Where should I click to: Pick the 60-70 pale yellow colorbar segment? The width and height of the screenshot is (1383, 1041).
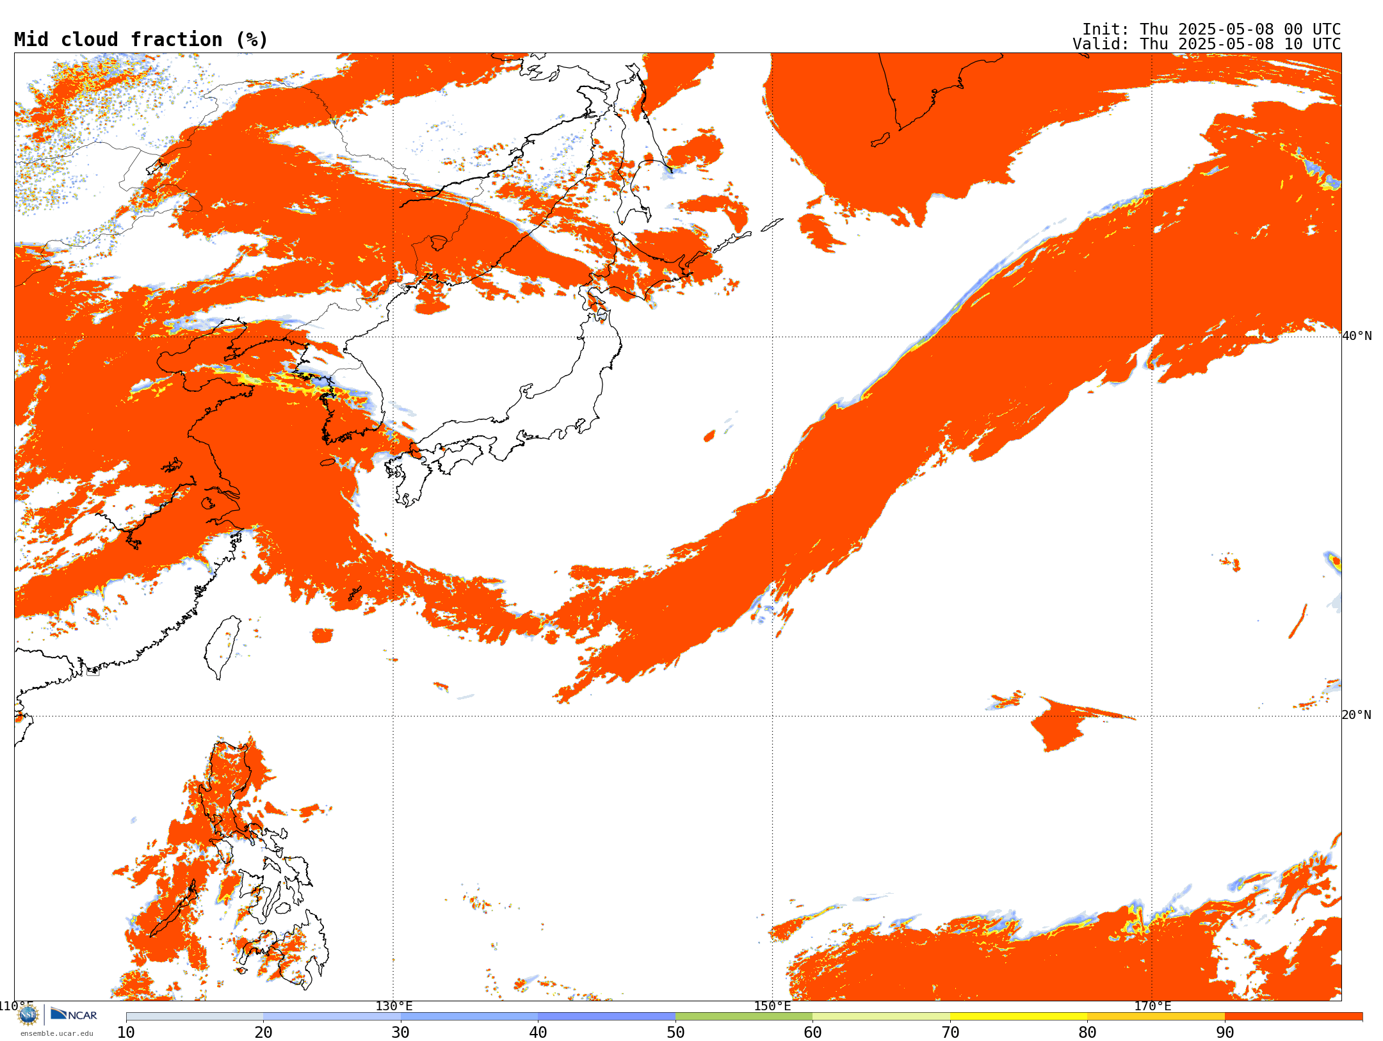coord(881,1017)
